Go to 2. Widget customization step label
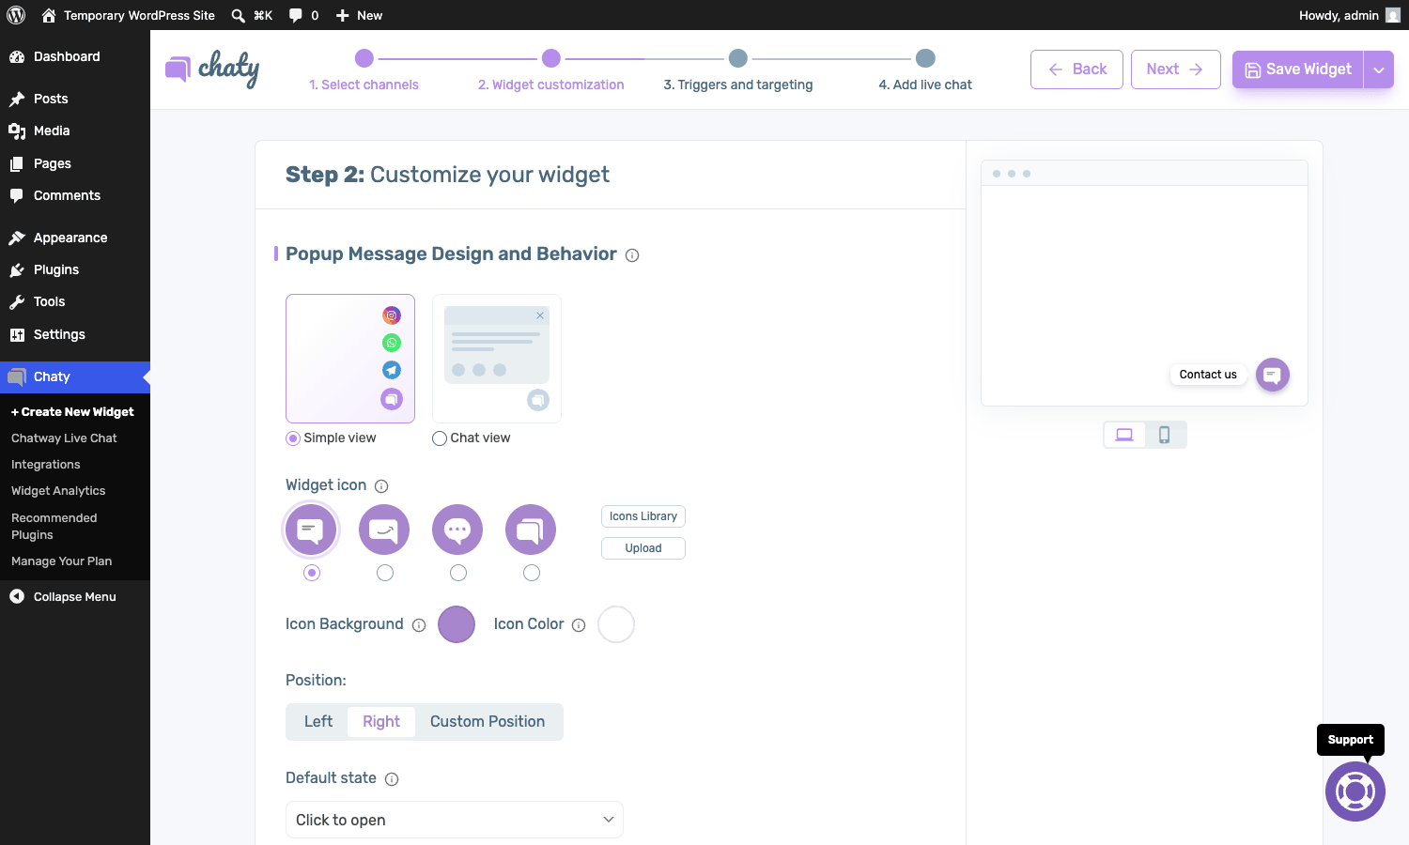The image size is (1409, 845). 551,84
